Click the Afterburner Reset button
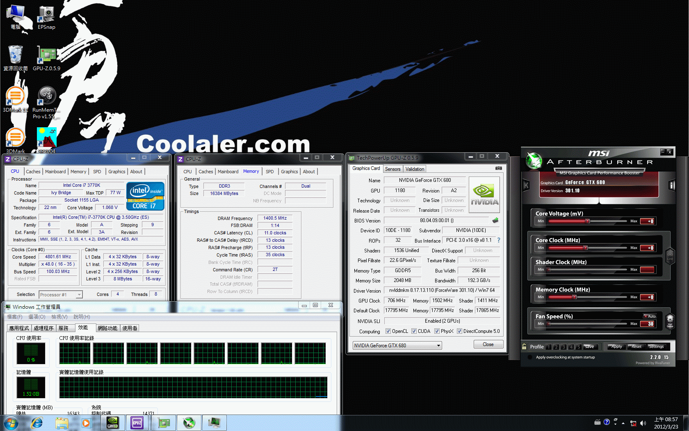 (636, 347)
